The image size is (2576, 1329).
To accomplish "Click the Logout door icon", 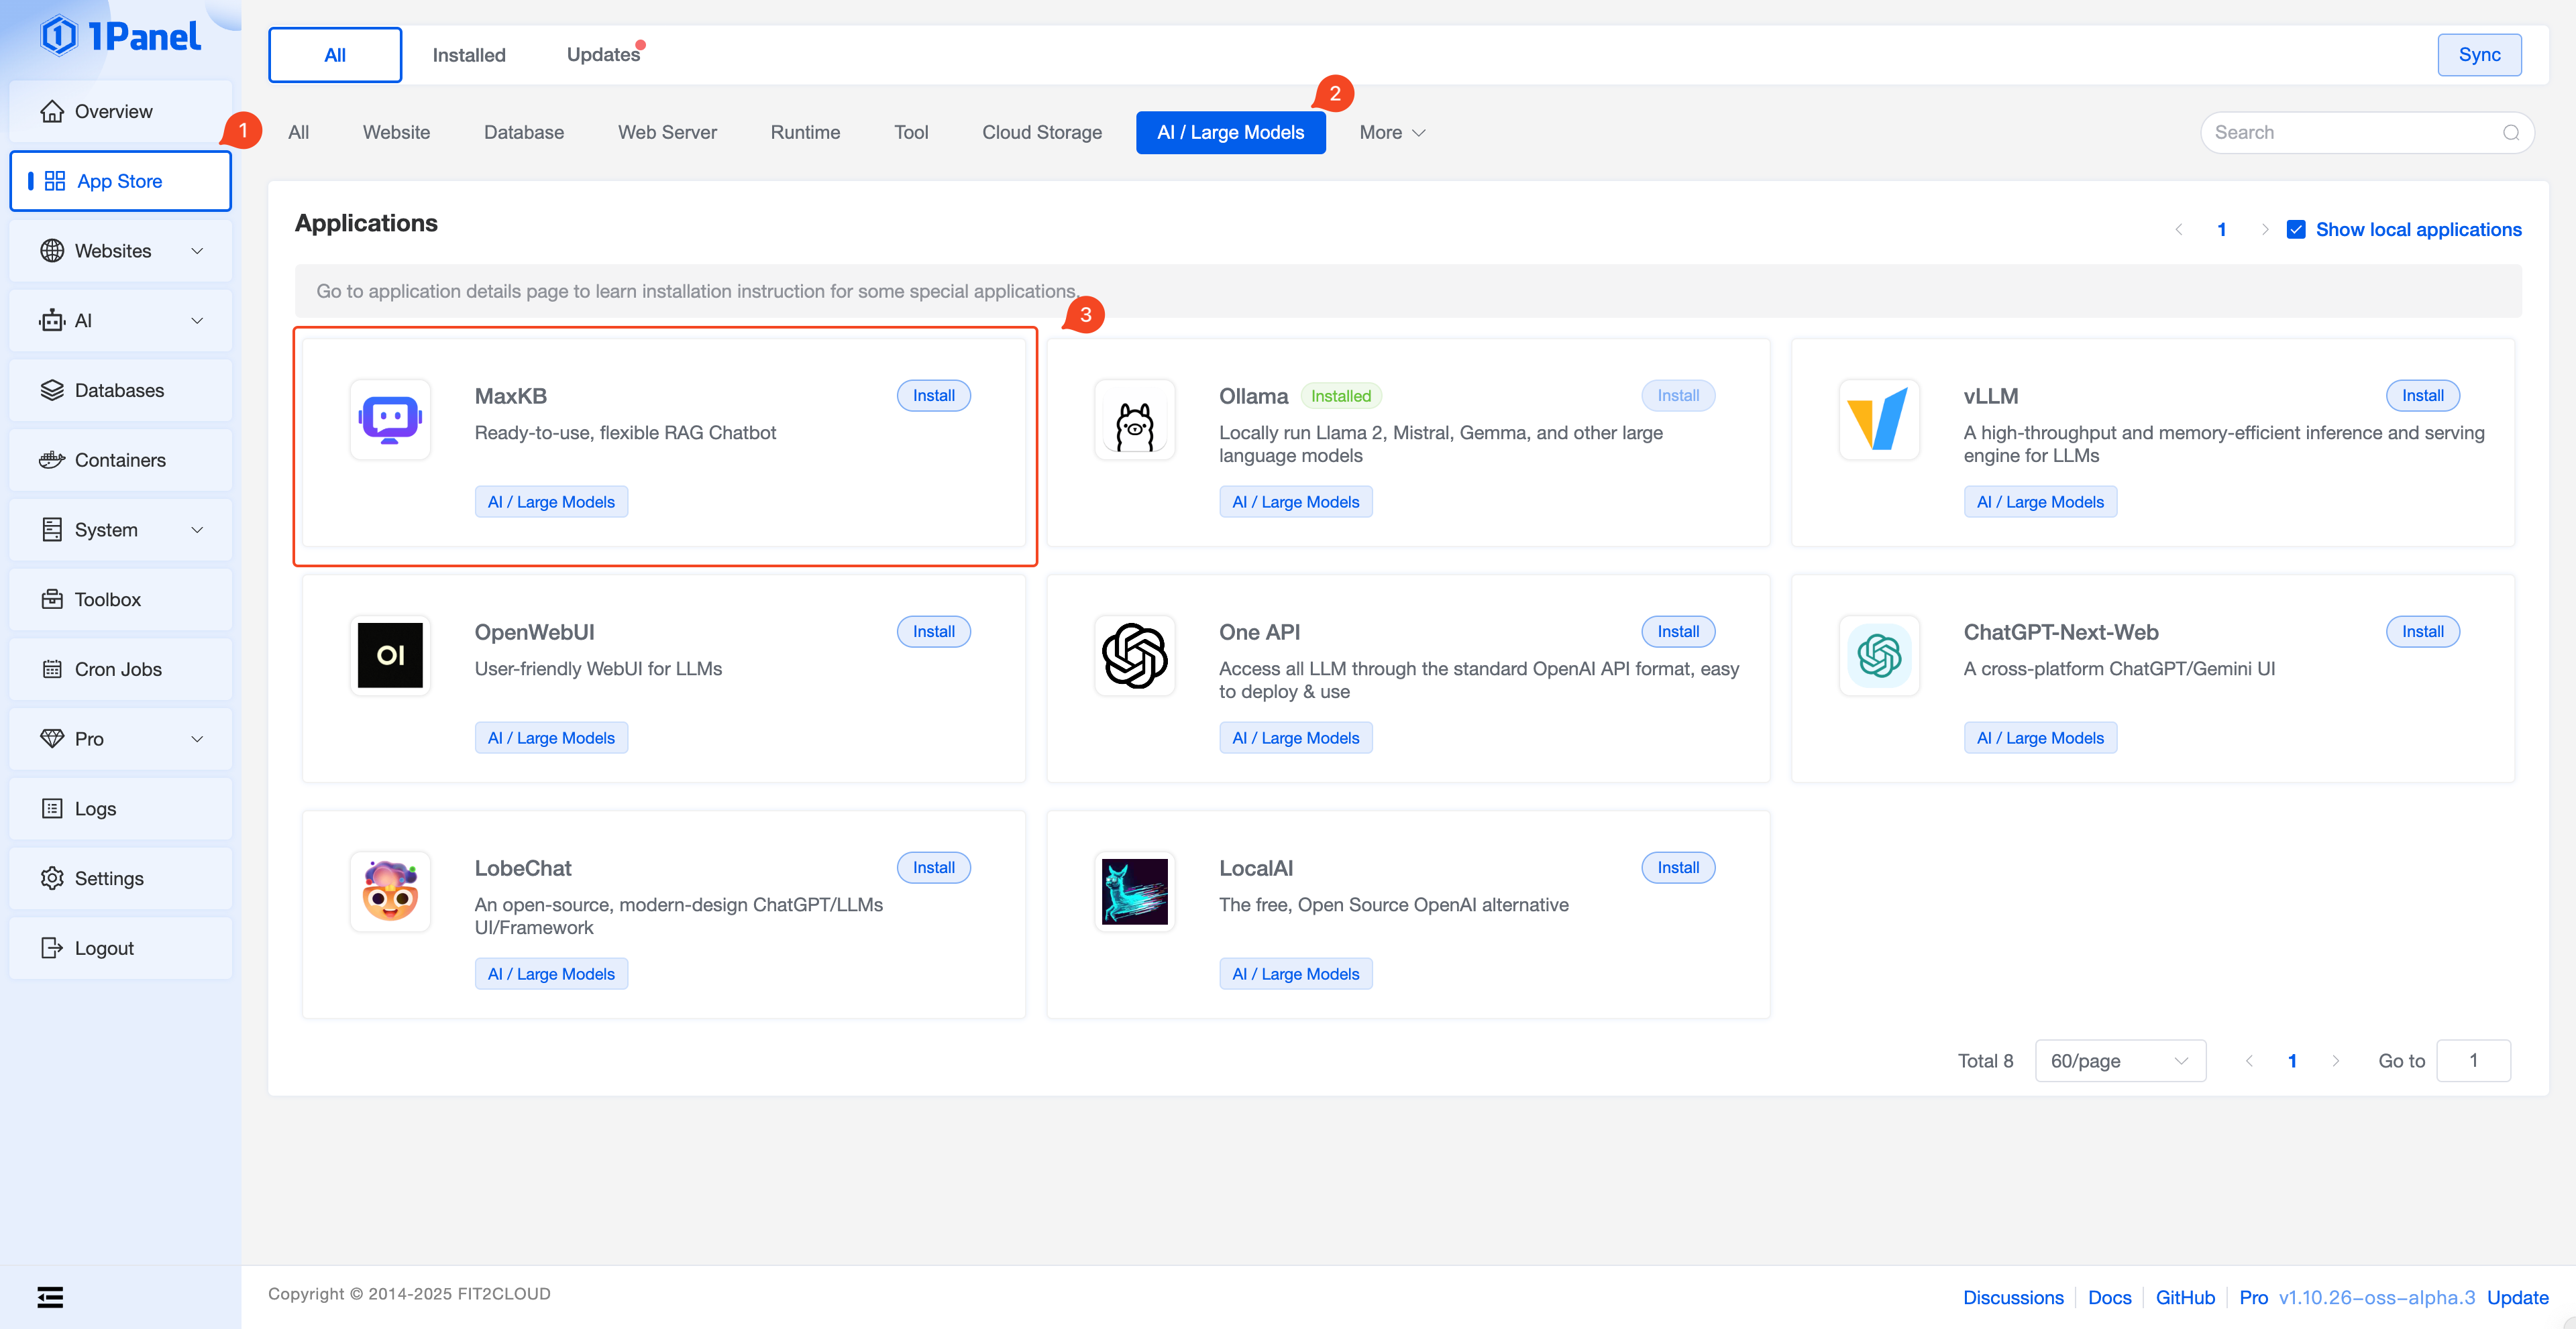I will 52,948.
